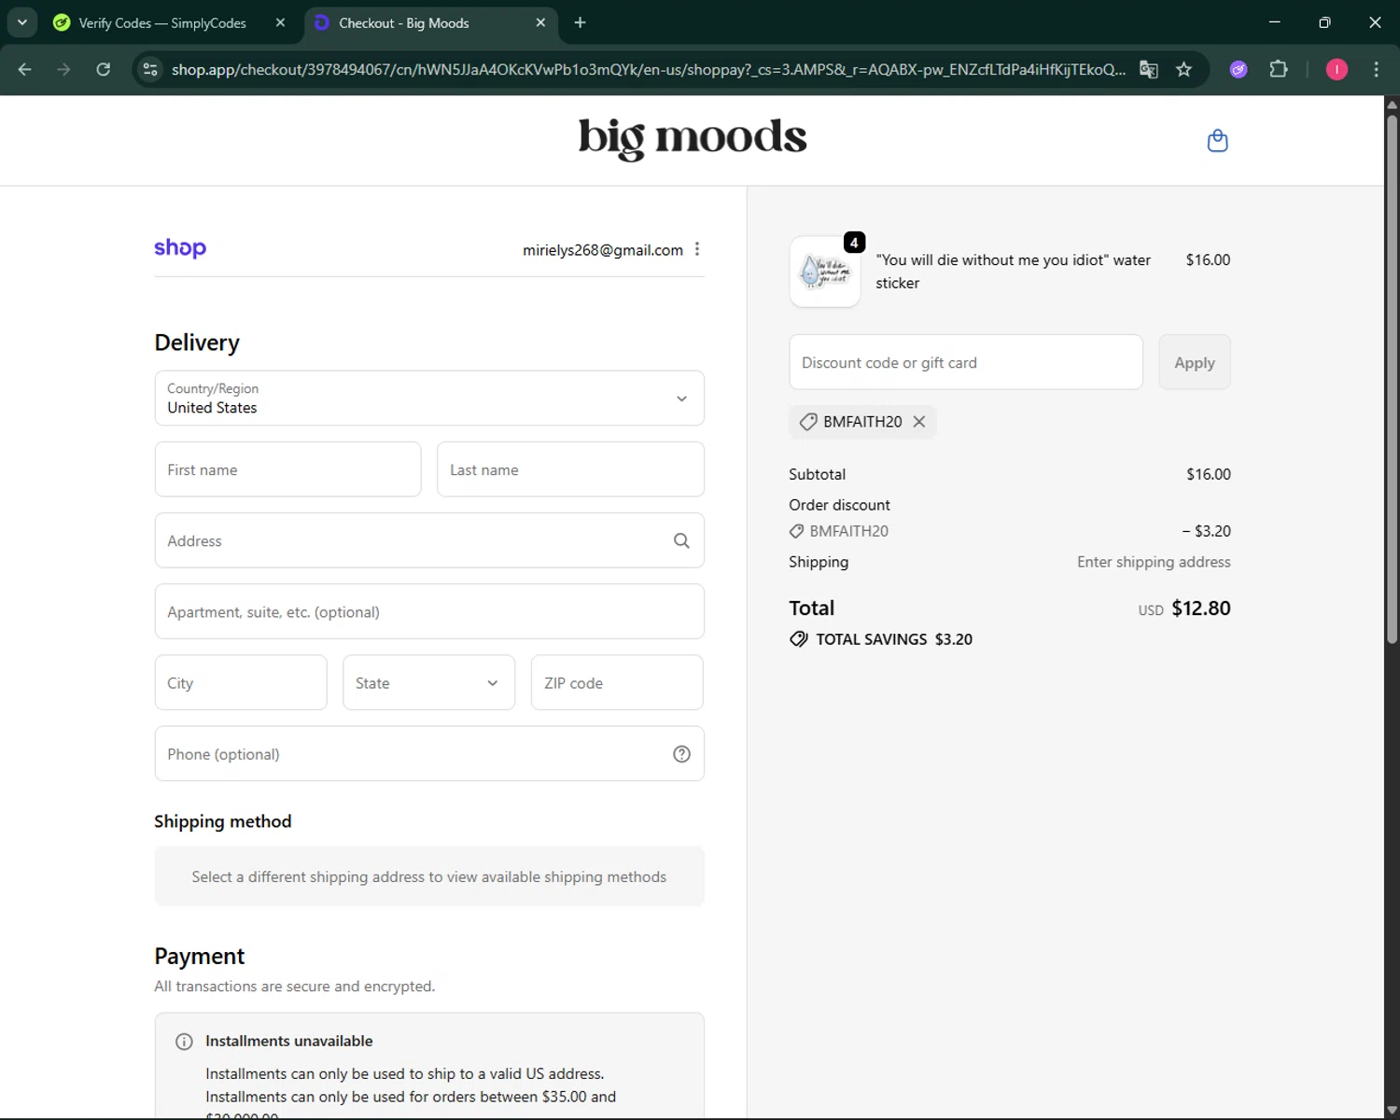Click the phone field help question icon
This screenshot has width=1400, height=1120.
[x=681, y=754]
